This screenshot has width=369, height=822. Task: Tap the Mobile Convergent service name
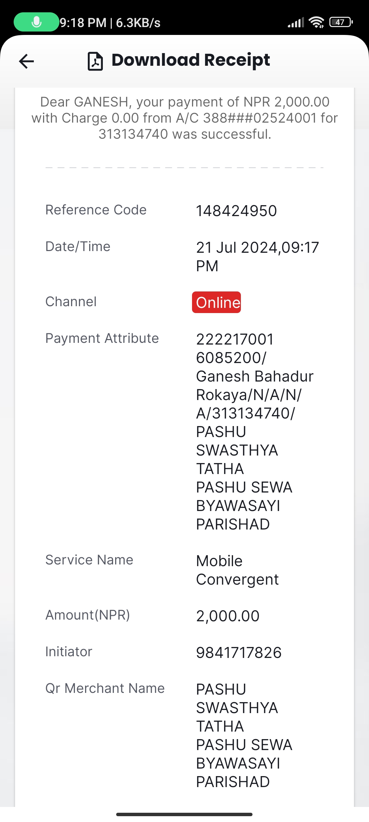tap(237, 570)
